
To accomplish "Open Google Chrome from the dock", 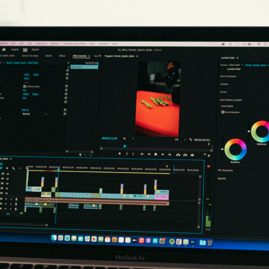I will (x=179, y=242).
